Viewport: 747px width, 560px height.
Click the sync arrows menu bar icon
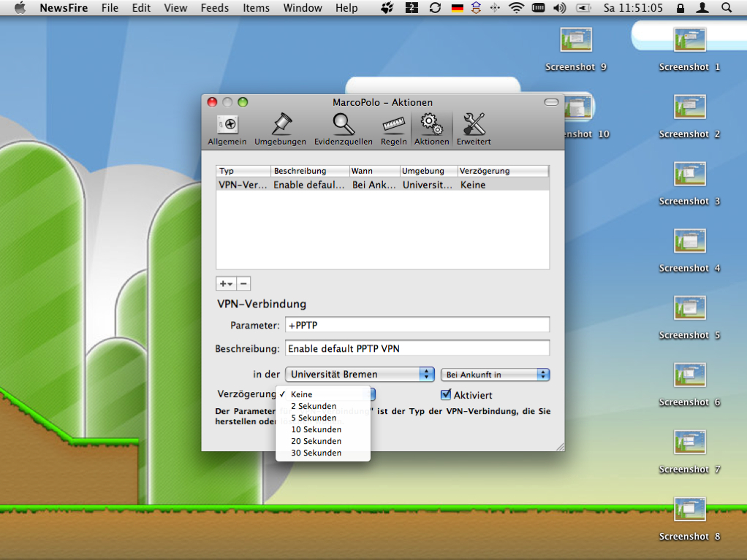435,7
